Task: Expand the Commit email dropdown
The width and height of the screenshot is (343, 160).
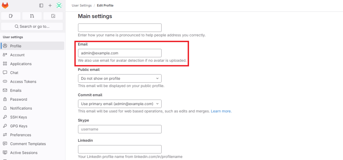Action: click(119, 104)
